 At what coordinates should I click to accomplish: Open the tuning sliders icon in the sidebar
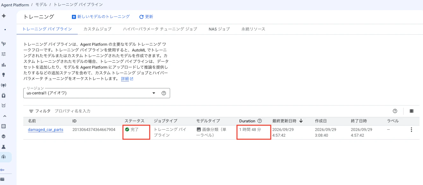tap(4, 54)
